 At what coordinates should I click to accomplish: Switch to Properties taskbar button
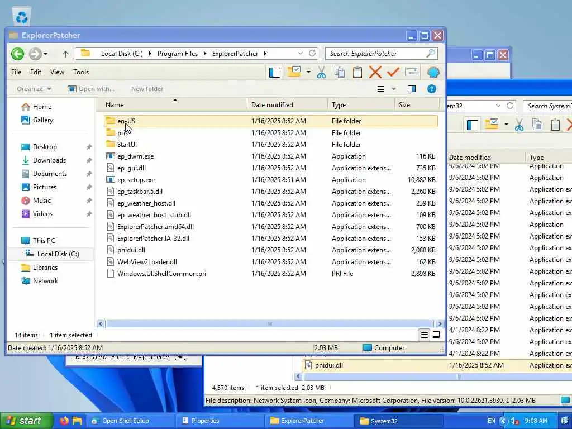pos(220,421)
